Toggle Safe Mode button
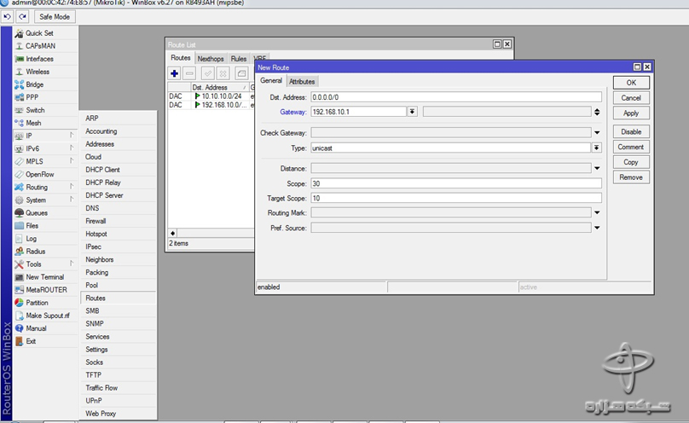Image resolution: width=689 pixels, height=423 pixels. pyautogui.click(x=55, y=17)
